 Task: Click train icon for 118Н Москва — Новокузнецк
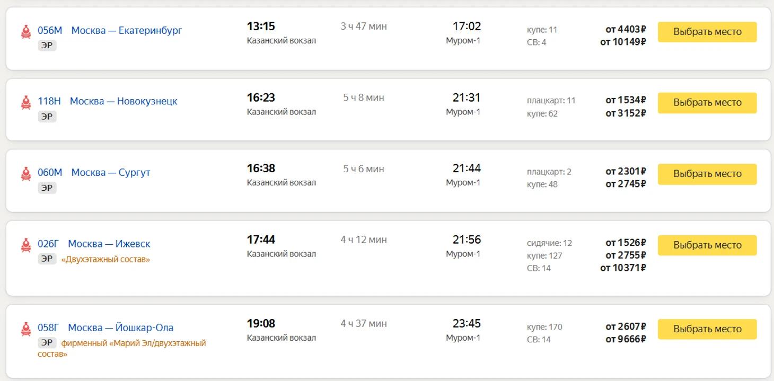pyautogui.click(x=26, y=102)
